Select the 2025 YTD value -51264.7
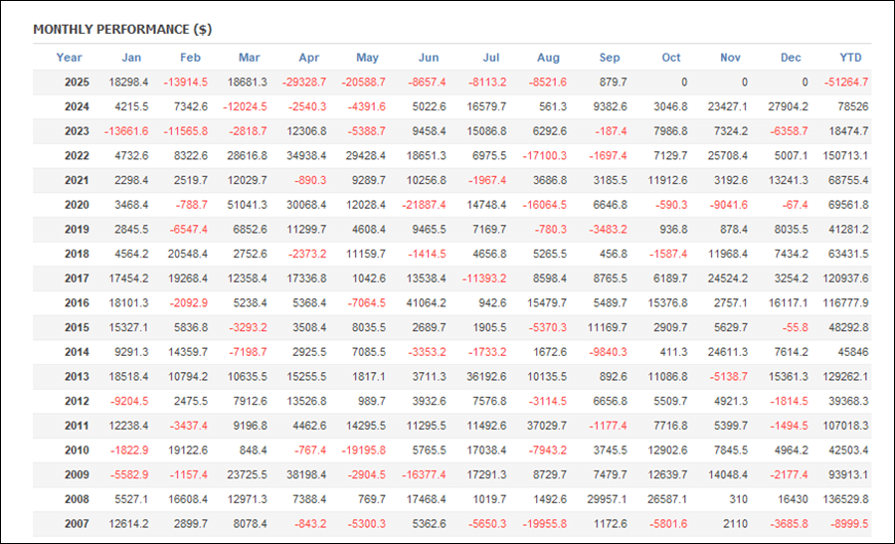 click(846, 83)
